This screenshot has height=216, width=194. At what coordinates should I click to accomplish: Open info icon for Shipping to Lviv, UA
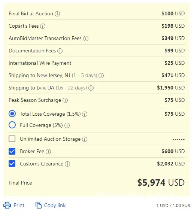[91, 88]
